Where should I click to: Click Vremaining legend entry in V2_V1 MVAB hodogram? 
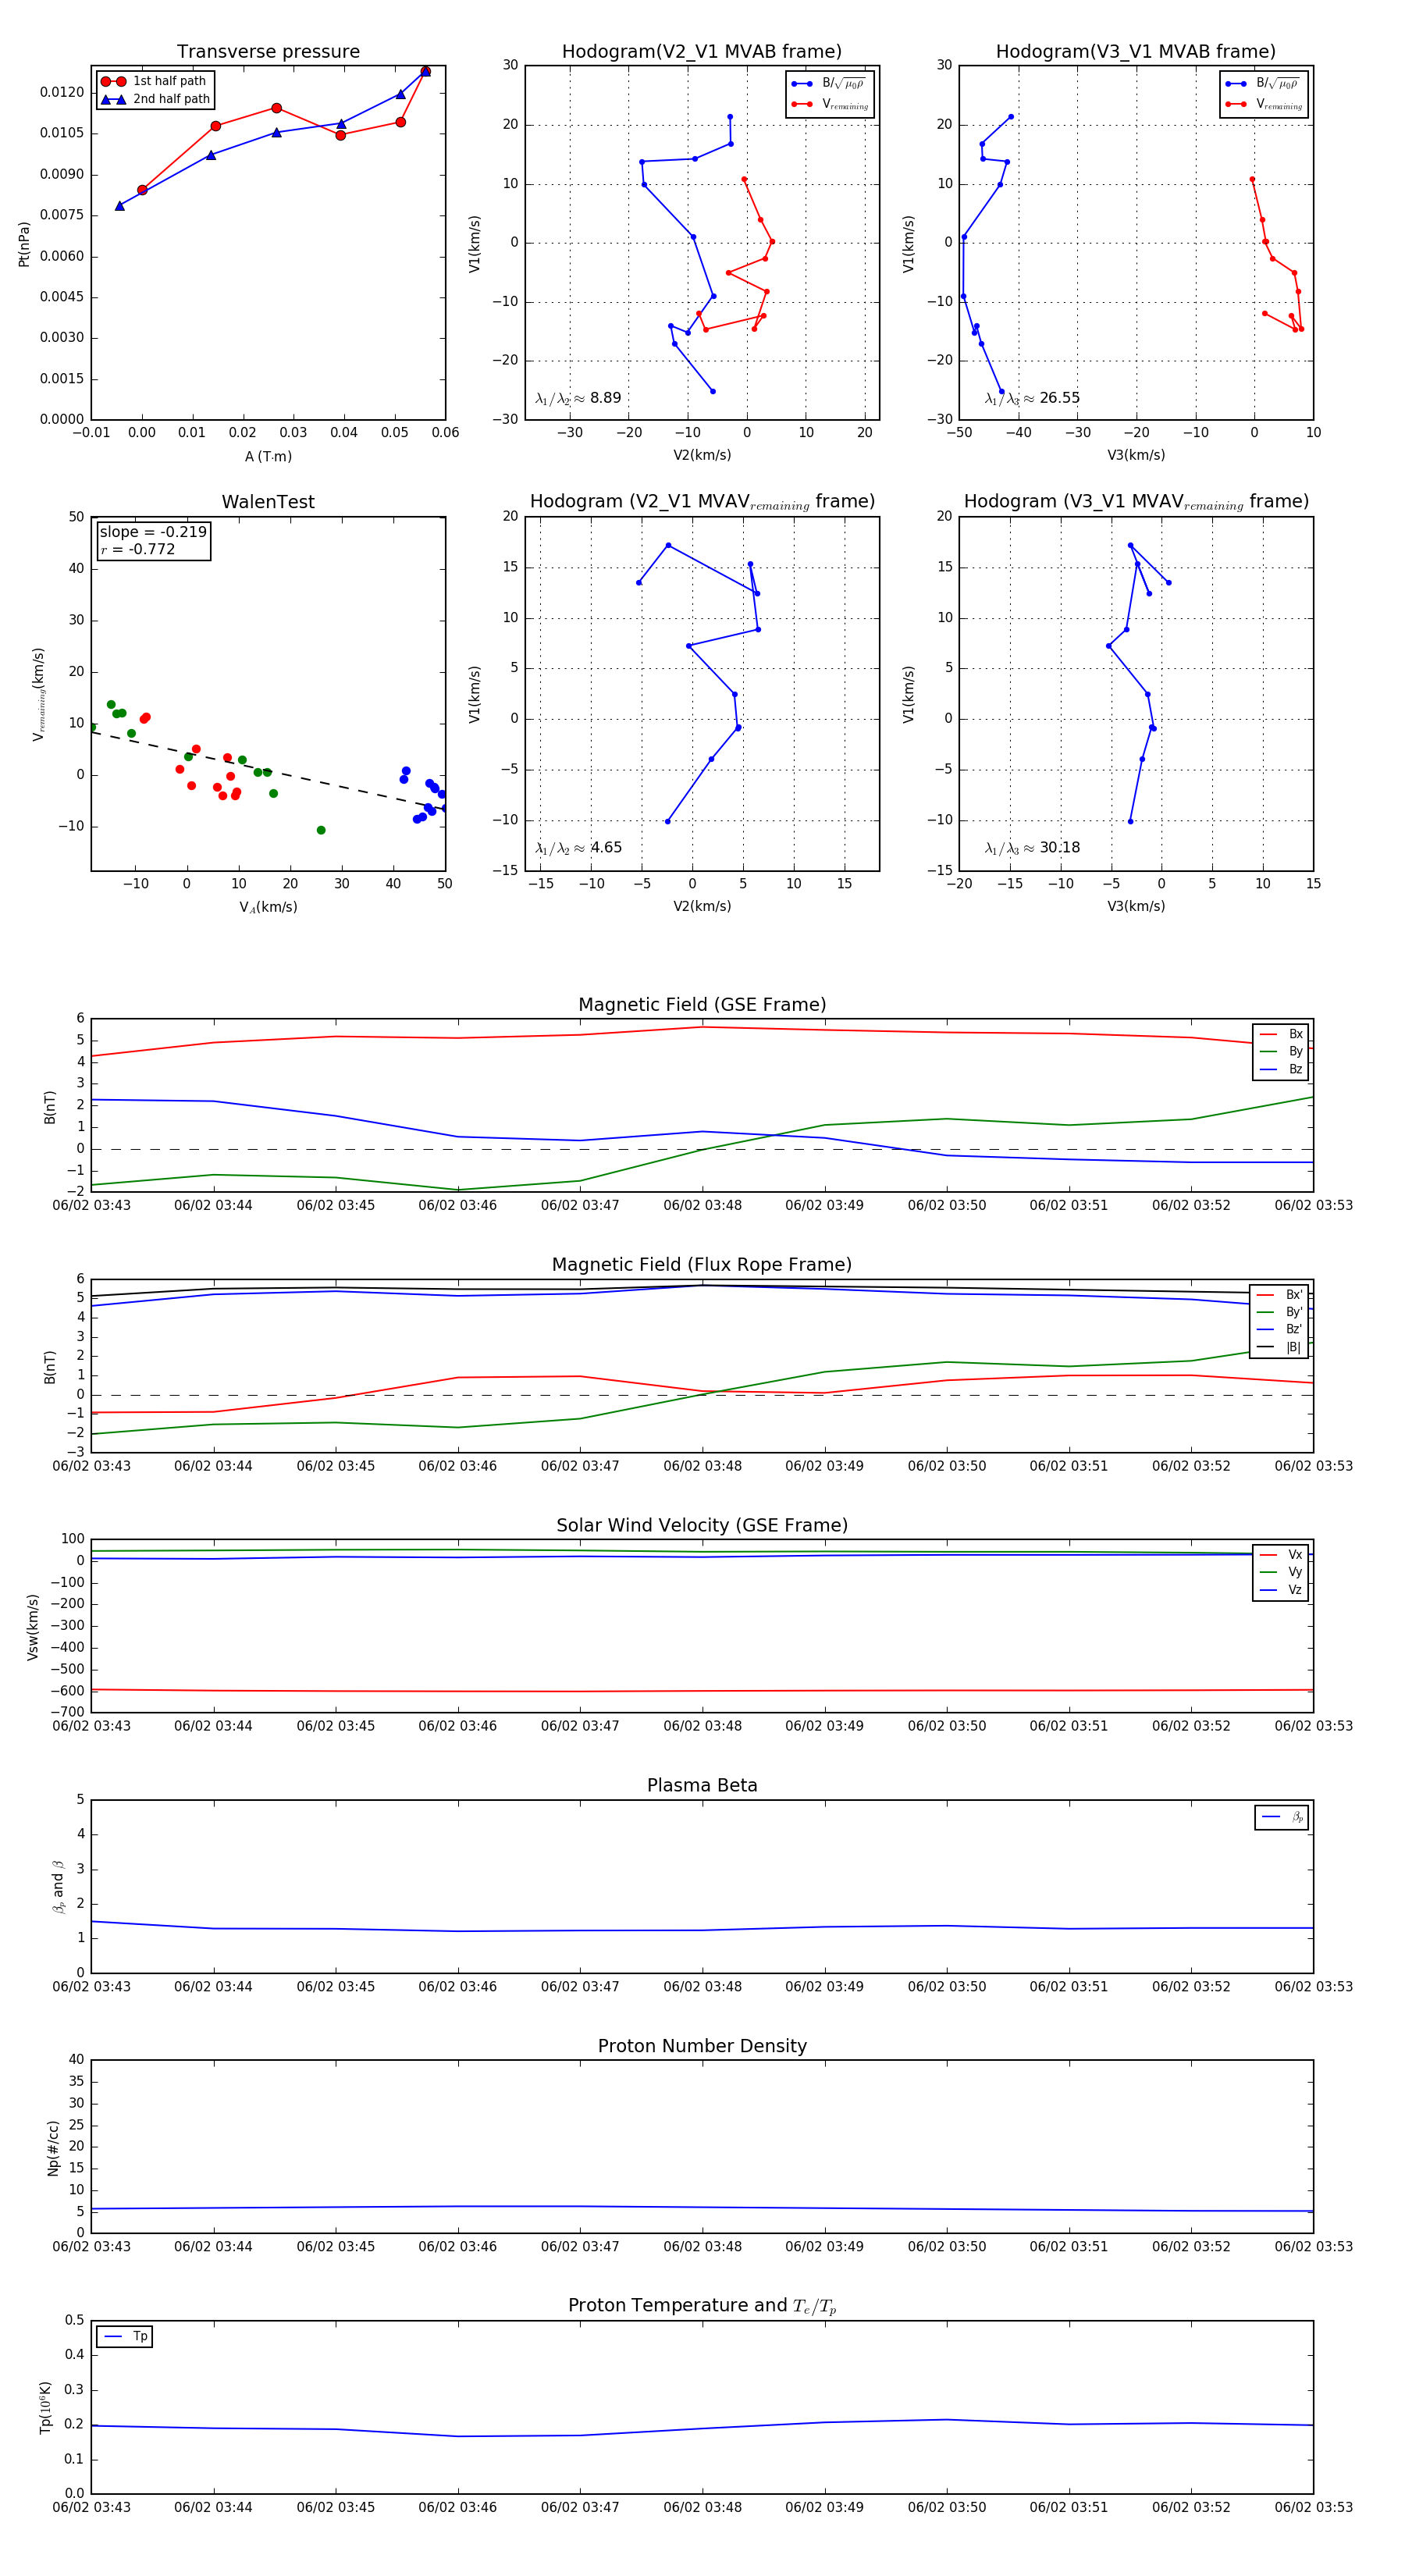[844, 104]
